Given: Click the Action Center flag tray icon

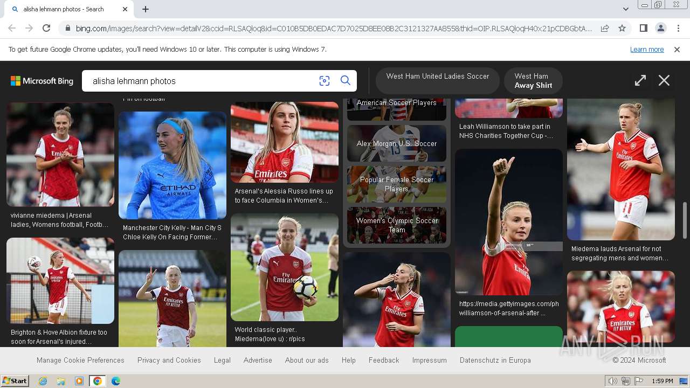Looking at the screenshot, I should (x=639, y=381).
